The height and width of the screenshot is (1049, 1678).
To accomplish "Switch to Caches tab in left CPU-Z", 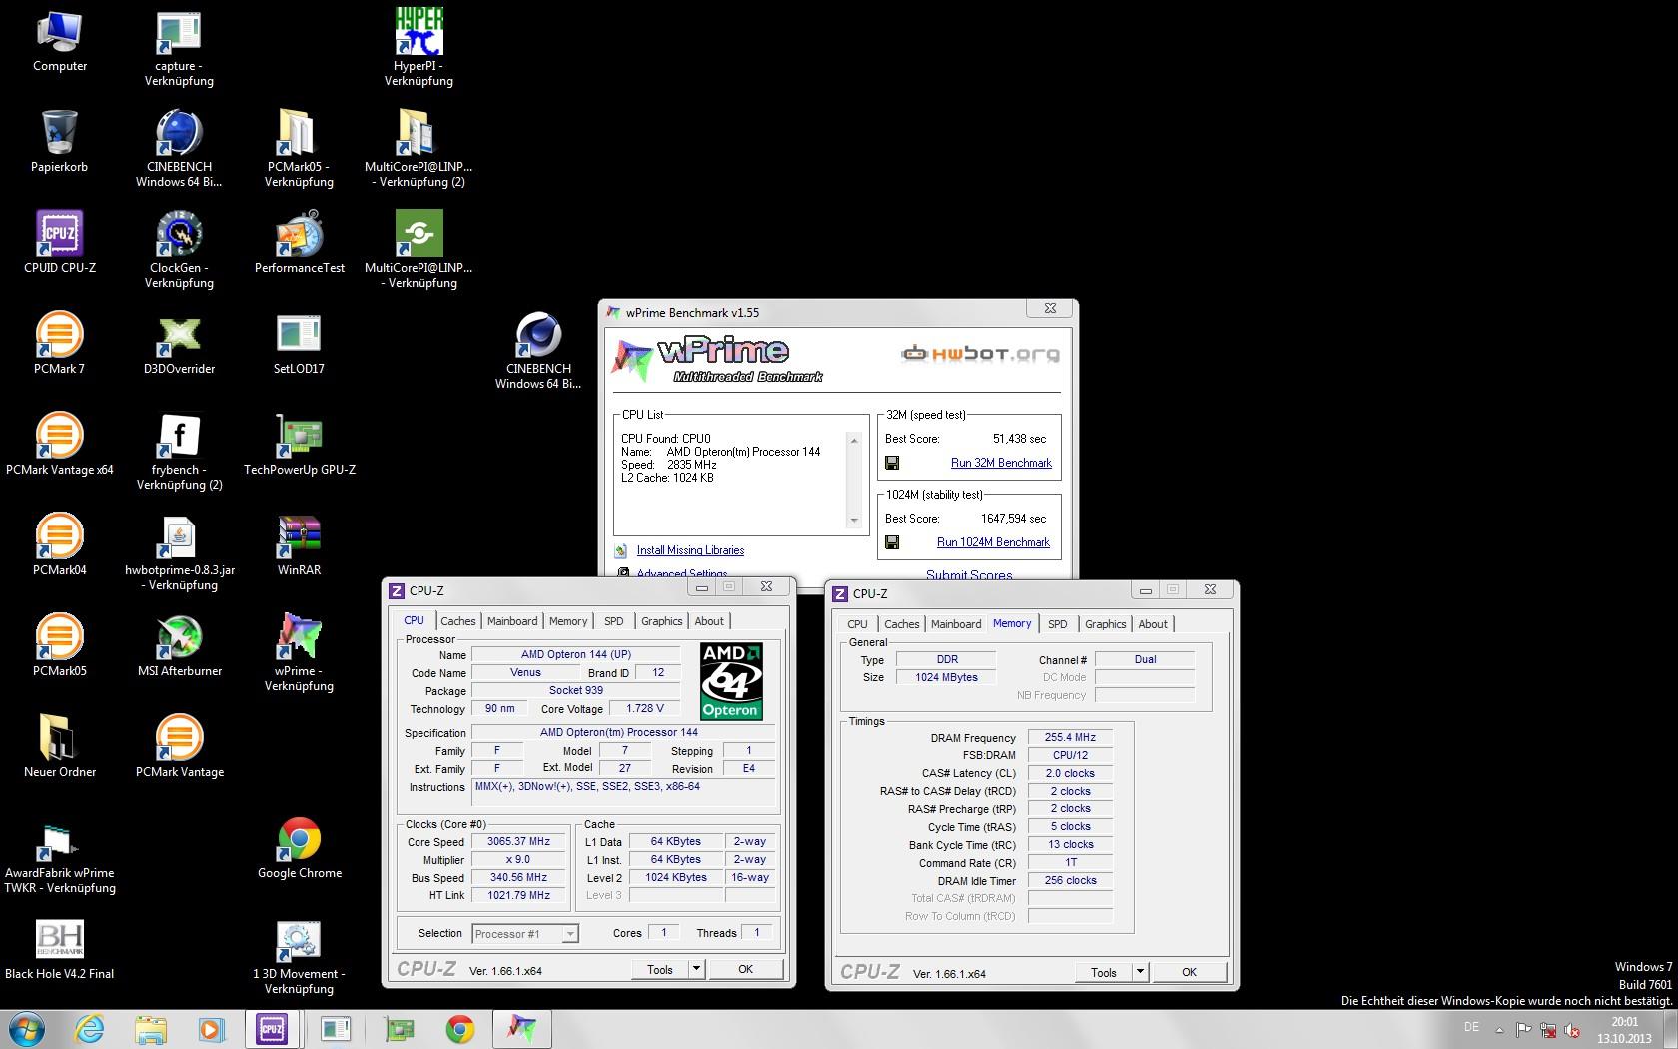I will coord(458,621).
